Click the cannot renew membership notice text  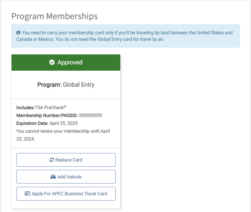63,135
